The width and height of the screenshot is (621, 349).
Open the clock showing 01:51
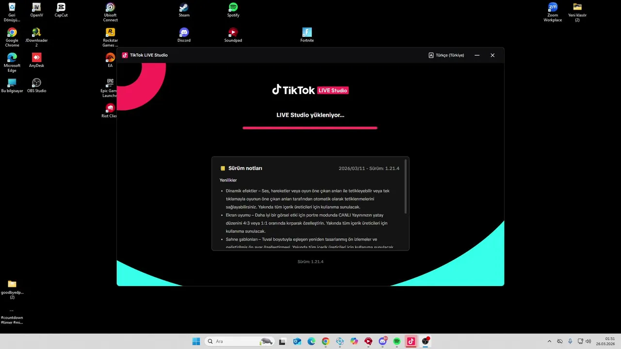click(606, 341)
